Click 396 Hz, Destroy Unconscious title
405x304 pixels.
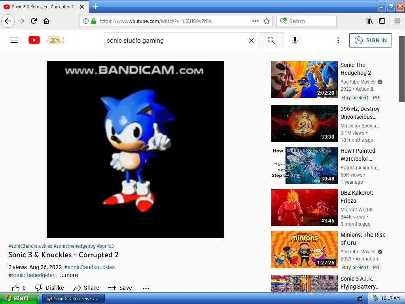tap(360, 113)
